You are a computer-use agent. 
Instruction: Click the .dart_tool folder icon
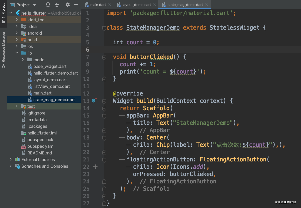(x=24, y=20)
